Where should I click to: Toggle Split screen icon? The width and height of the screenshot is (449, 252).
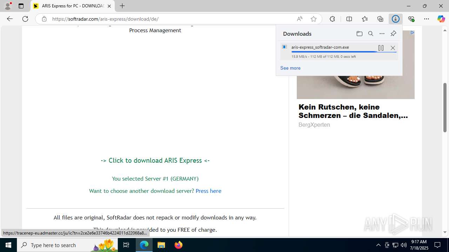tap(349, 19)
